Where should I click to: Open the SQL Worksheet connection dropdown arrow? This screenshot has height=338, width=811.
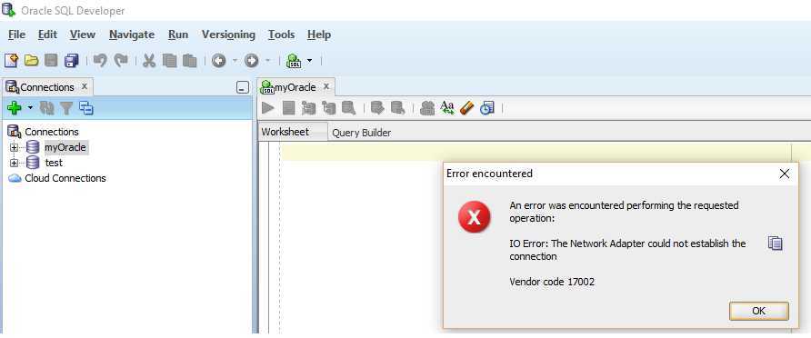coord(309,61)
